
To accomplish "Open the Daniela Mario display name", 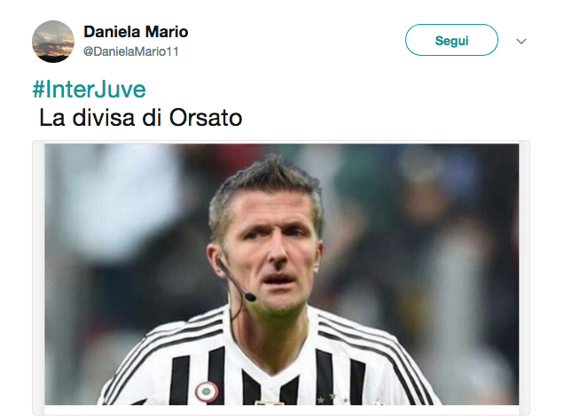I will pos(136,32).
